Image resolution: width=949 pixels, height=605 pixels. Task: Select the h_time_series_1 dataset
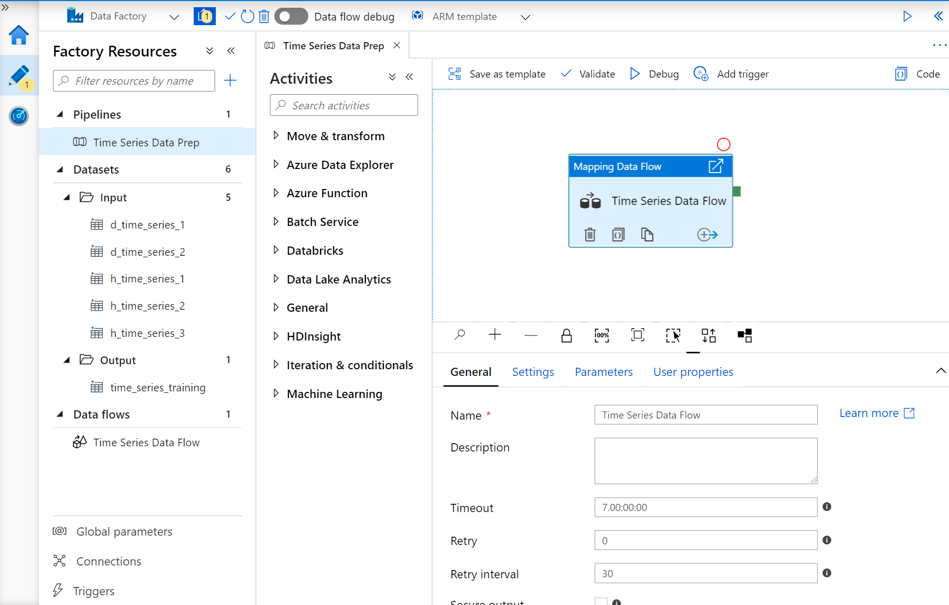pos(147,278)
